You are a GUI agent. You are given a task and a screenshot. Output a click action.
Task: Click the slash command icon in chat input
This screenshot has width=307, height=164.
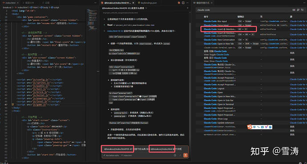(180, 156)
